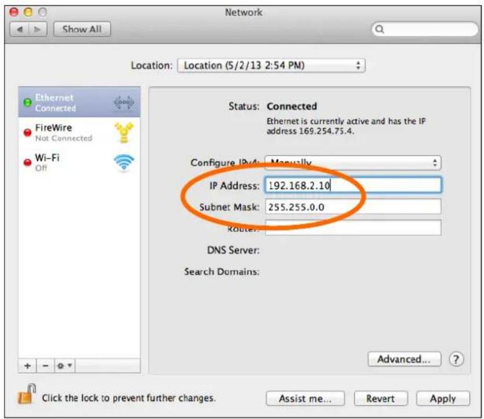The width and height of the screenshot is (484, 419).
Task: Open Show All preferences
Action: pos(82,30)
